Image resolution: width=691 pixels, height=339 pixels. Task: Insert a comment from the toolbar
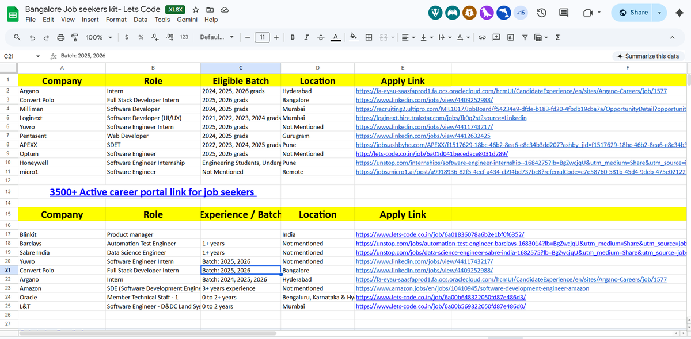point(496,37)
